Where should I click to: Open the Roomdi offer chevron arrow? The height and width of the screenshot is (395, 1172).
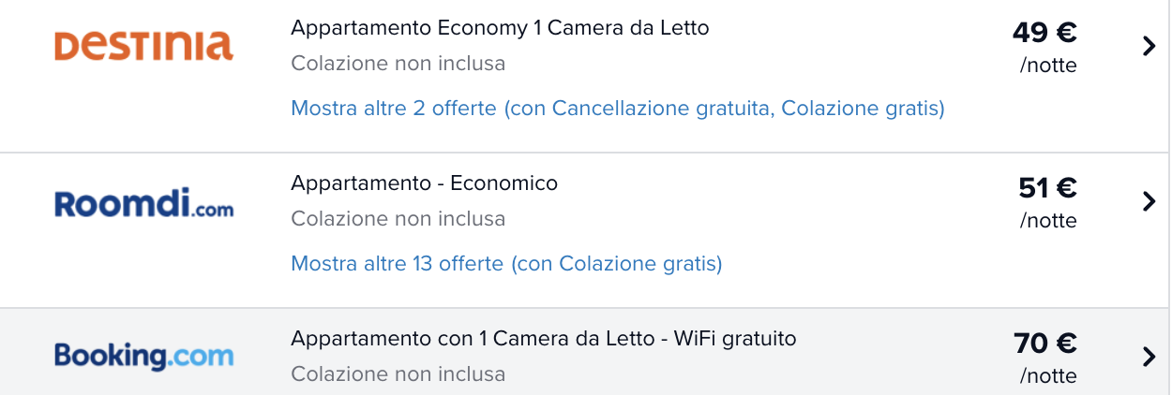(x=1149, y=201)
